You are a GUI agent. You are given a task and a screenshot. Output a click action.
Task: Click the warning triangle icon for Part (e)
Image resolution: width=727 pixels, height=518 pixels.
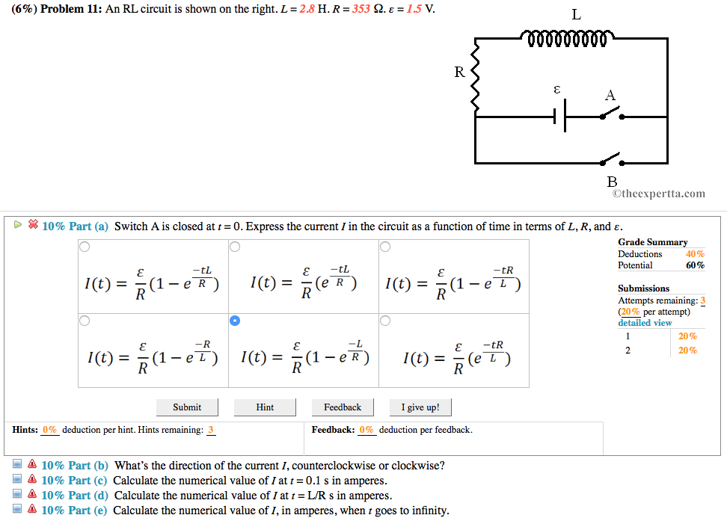pyautogui.click(x=32, y=510)
